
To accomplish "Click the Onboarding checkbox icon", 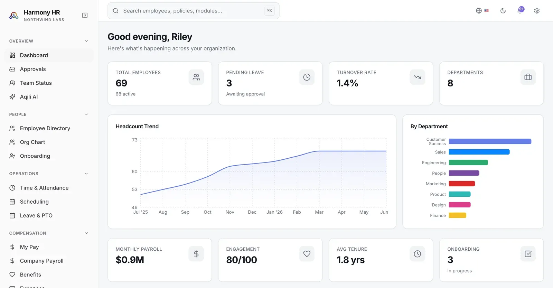I will (528, 254).
